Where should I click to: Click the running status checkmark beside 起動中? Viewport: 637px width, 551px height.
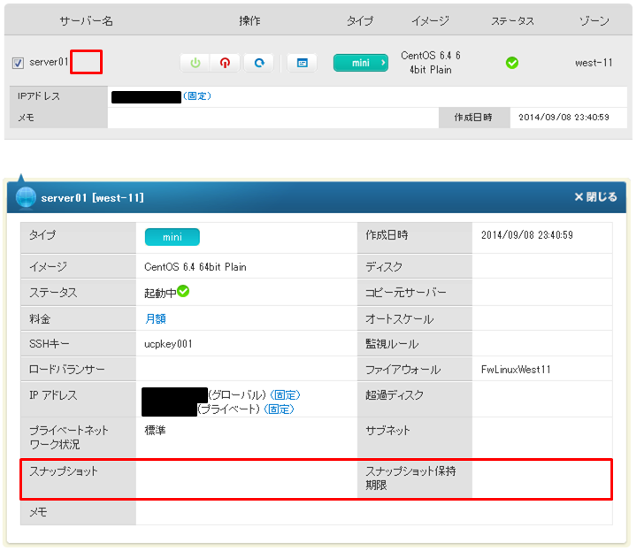[x=183, y=291]
